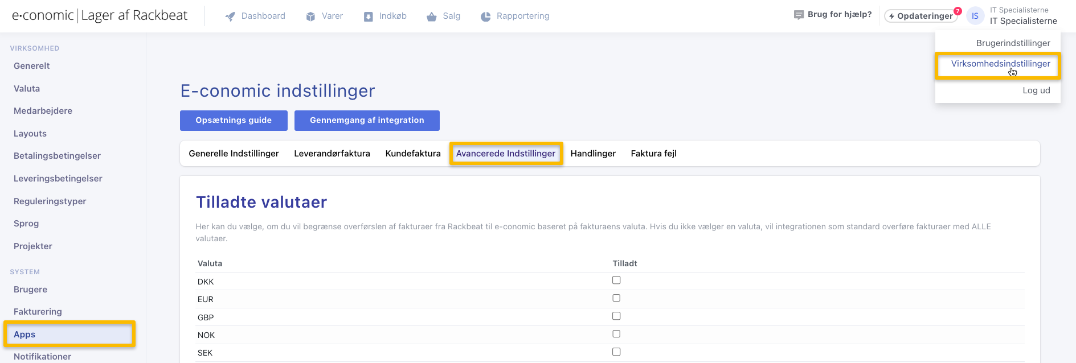Enable the DKK currency checkbox
Image resolution: width=1076 pixels, height=363 pixels.
616,280
